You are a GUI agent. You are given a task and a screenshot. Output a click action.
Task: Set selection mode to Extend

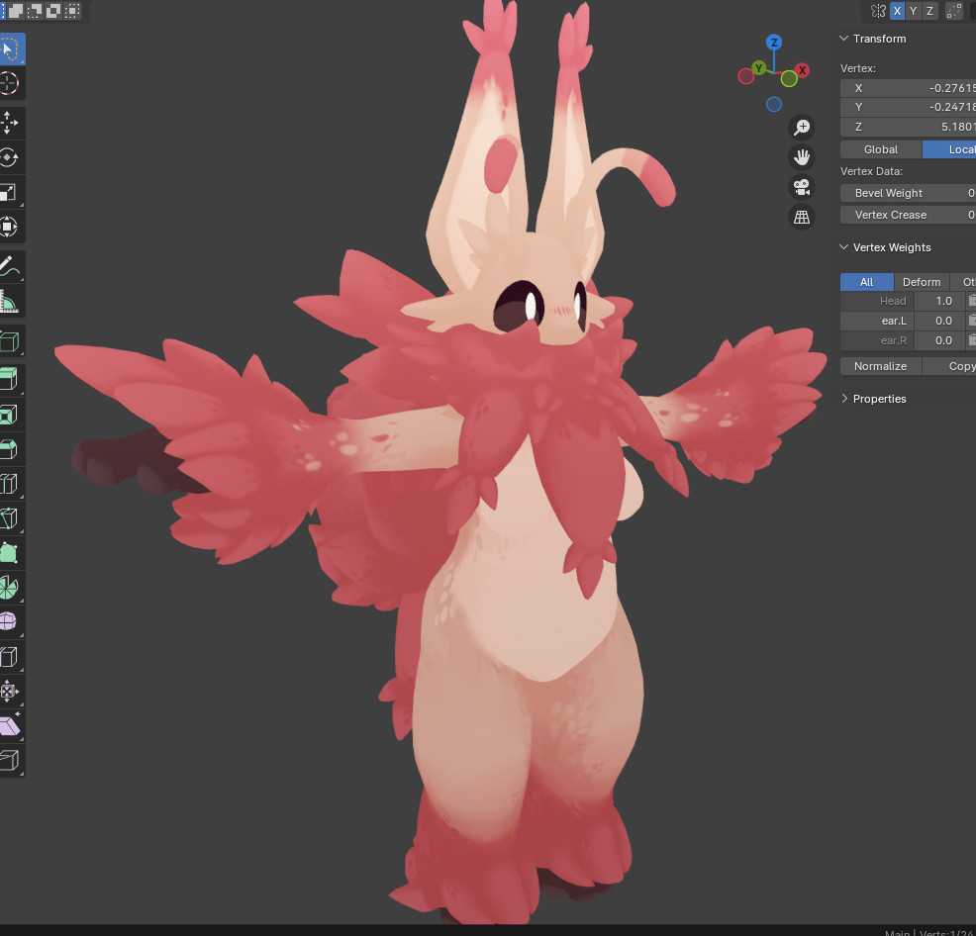16,11
